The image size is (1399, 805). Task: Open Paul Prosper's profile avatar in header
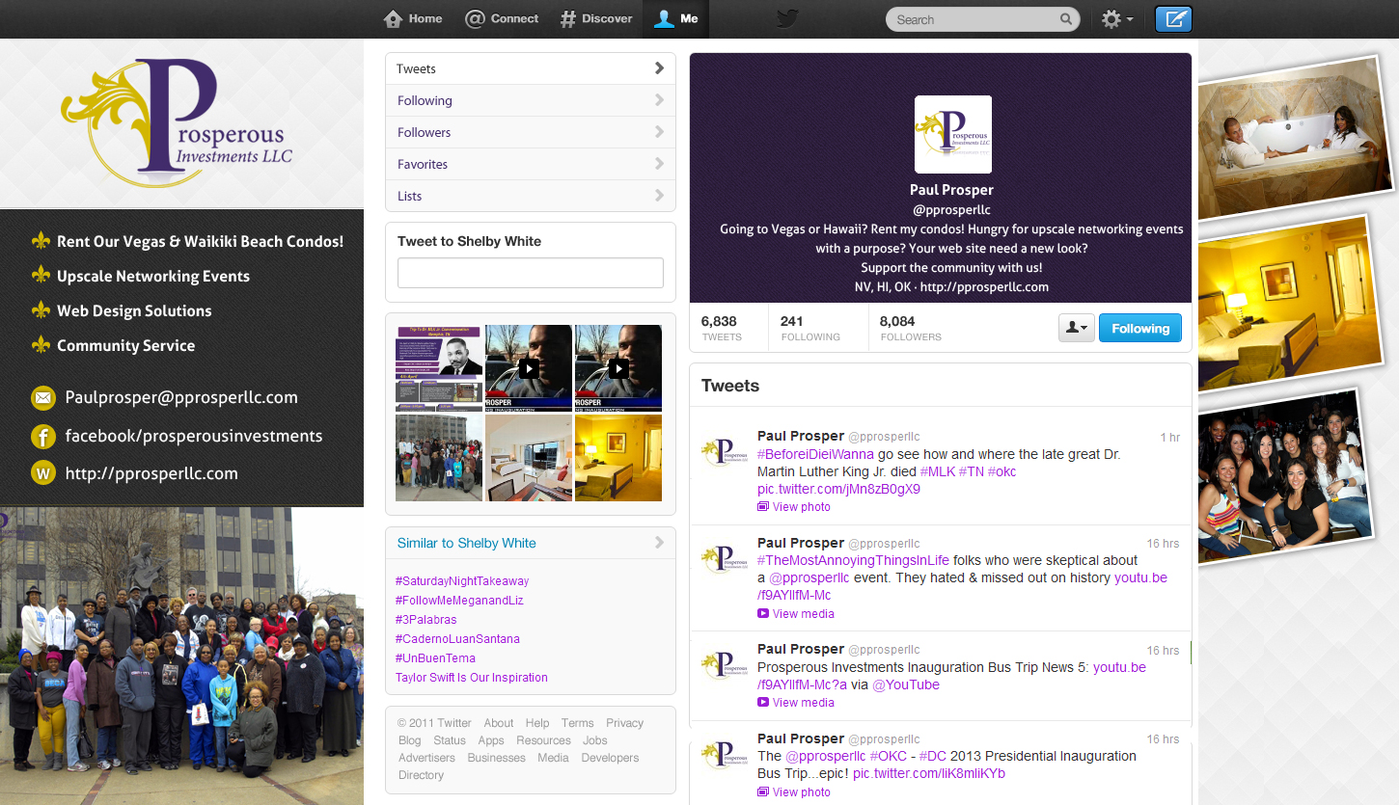952,134
